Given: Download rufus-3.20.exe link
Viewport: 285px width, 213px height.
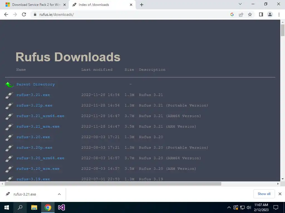Looking at the screenshot, I should click(33, 137).
